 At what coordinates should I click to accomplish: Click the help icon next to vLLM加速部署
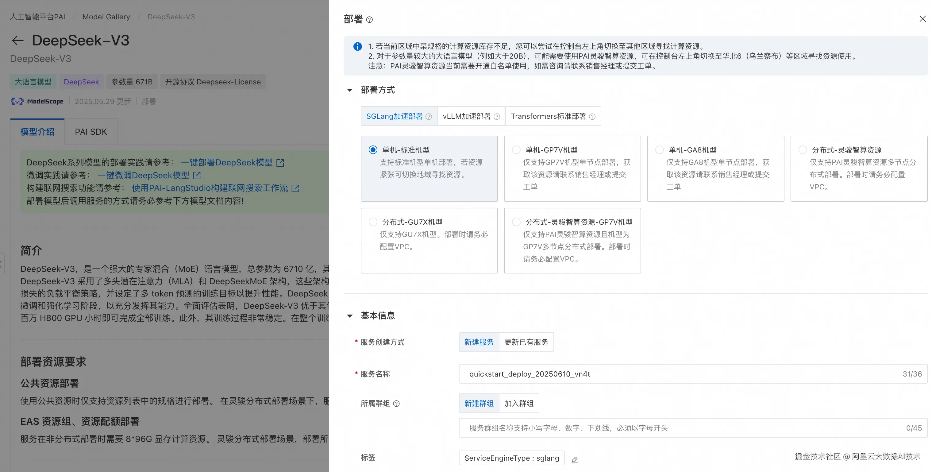click(497, 117)
